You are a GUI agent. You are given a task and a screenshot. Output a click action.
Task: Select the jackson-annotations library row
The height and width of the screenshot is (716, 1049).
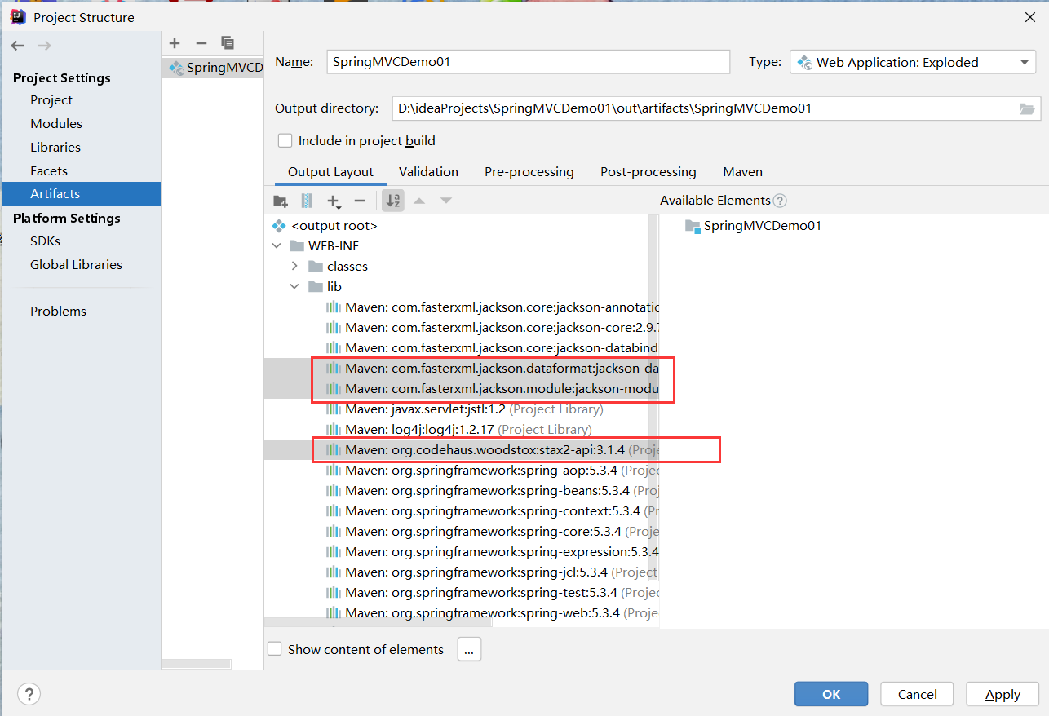pyautogui.click(x=493, y=307)
